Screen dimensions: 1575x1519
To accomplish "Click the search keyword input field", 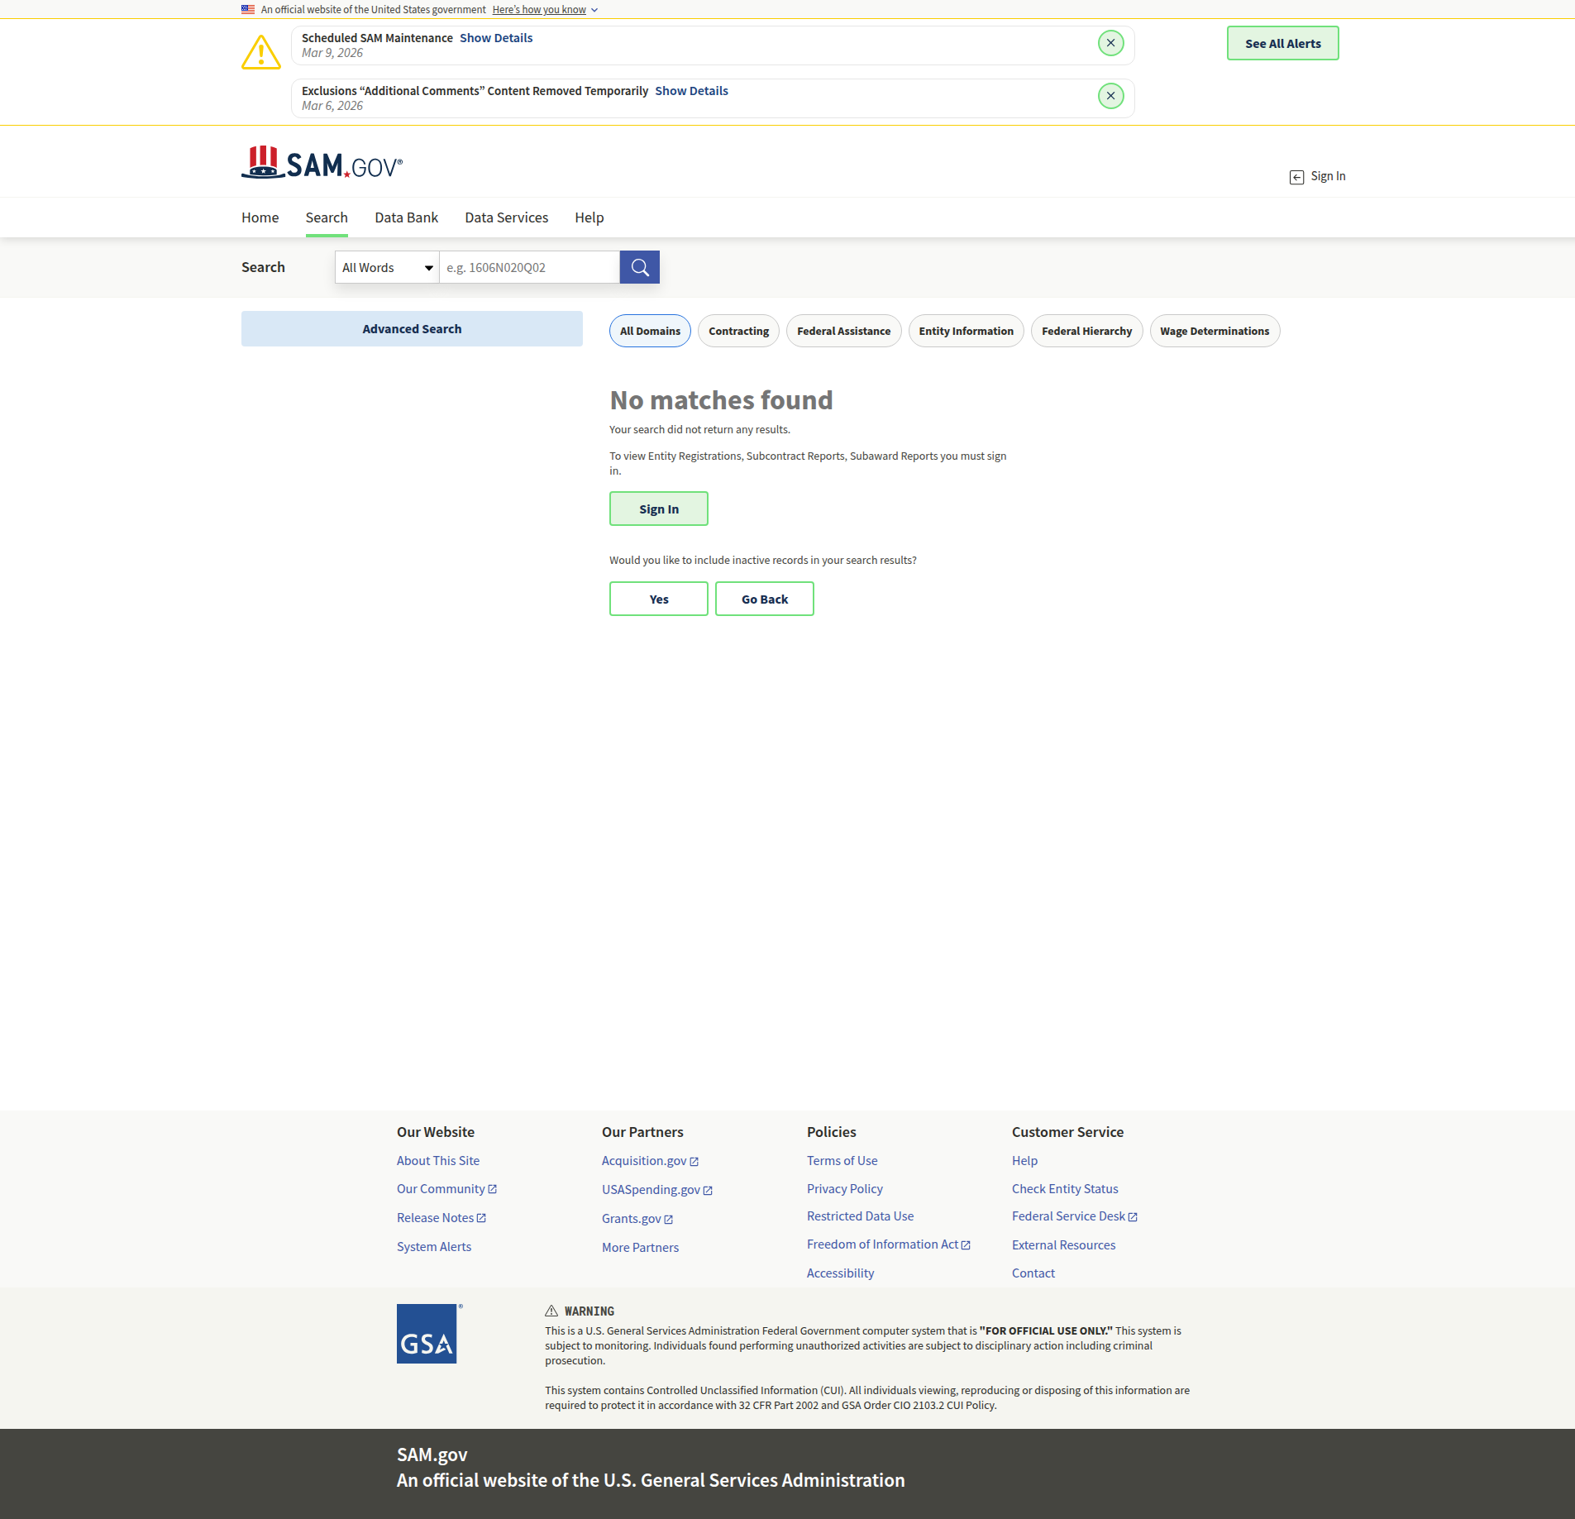I will tap(529, 267).
